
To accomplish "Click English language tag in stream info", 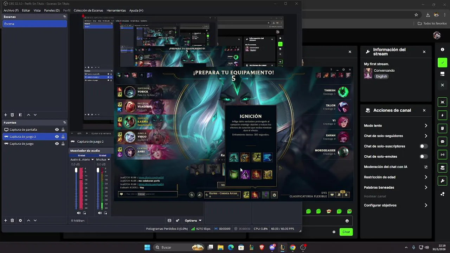I will tap(381, 77).
